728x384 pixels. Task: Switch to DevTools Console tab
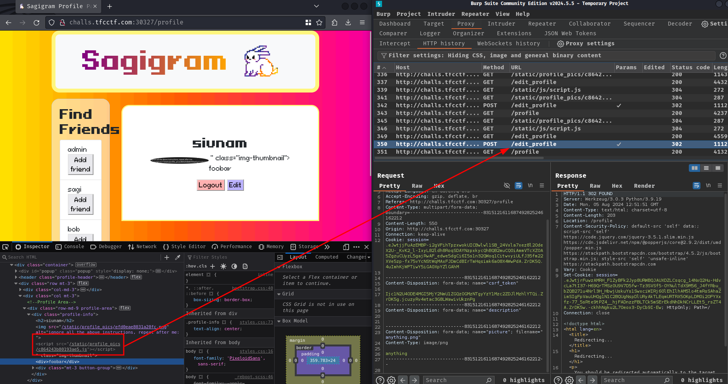pyautogui.click(x=70, y=247)
